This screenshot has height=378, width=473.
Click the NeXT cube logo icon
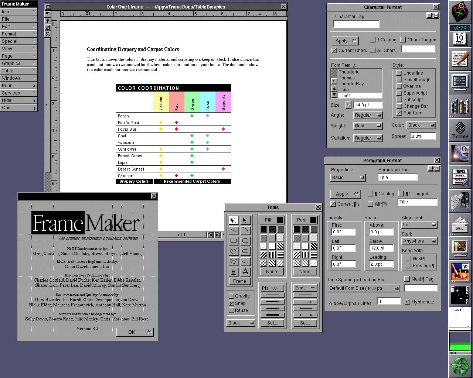pyautogui.click(x=460, y=11)
